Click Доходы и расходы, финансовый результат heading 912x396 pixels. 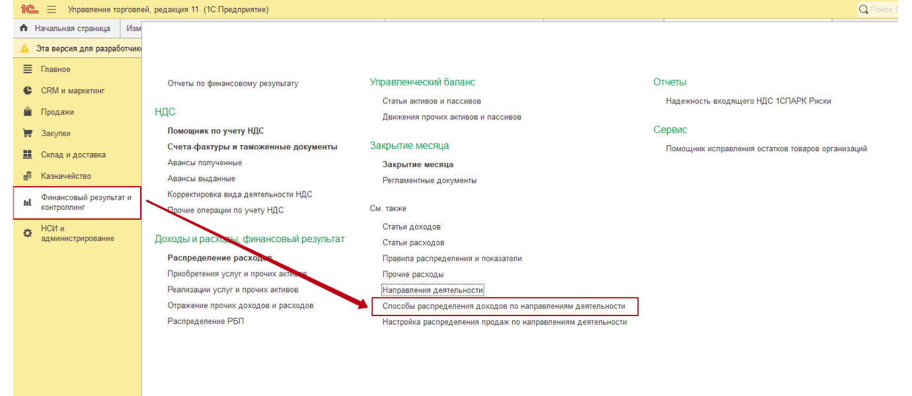[250, 239]
